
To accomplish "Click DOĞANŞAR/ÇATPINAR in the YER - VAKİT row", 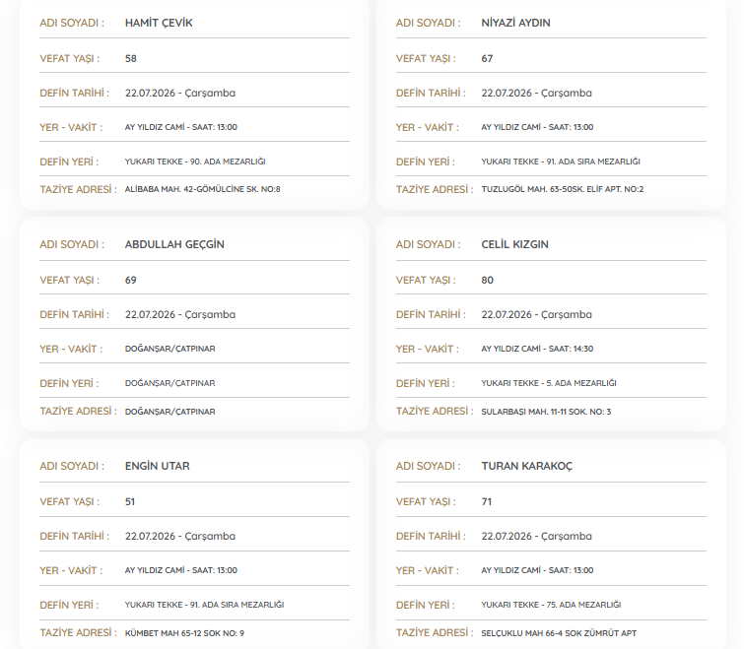I will [x=169, y=349].
